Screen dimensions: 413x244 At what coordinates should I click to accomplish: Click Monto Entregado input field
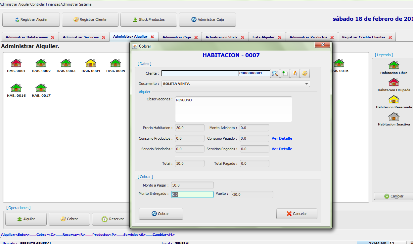coord(193,194)
